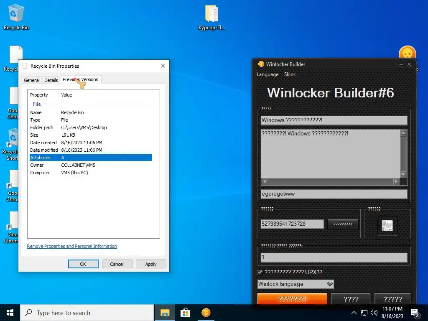This screenshot has height=321, width=428.
Task: Switch to the Details tab
Action: (51, 80)
